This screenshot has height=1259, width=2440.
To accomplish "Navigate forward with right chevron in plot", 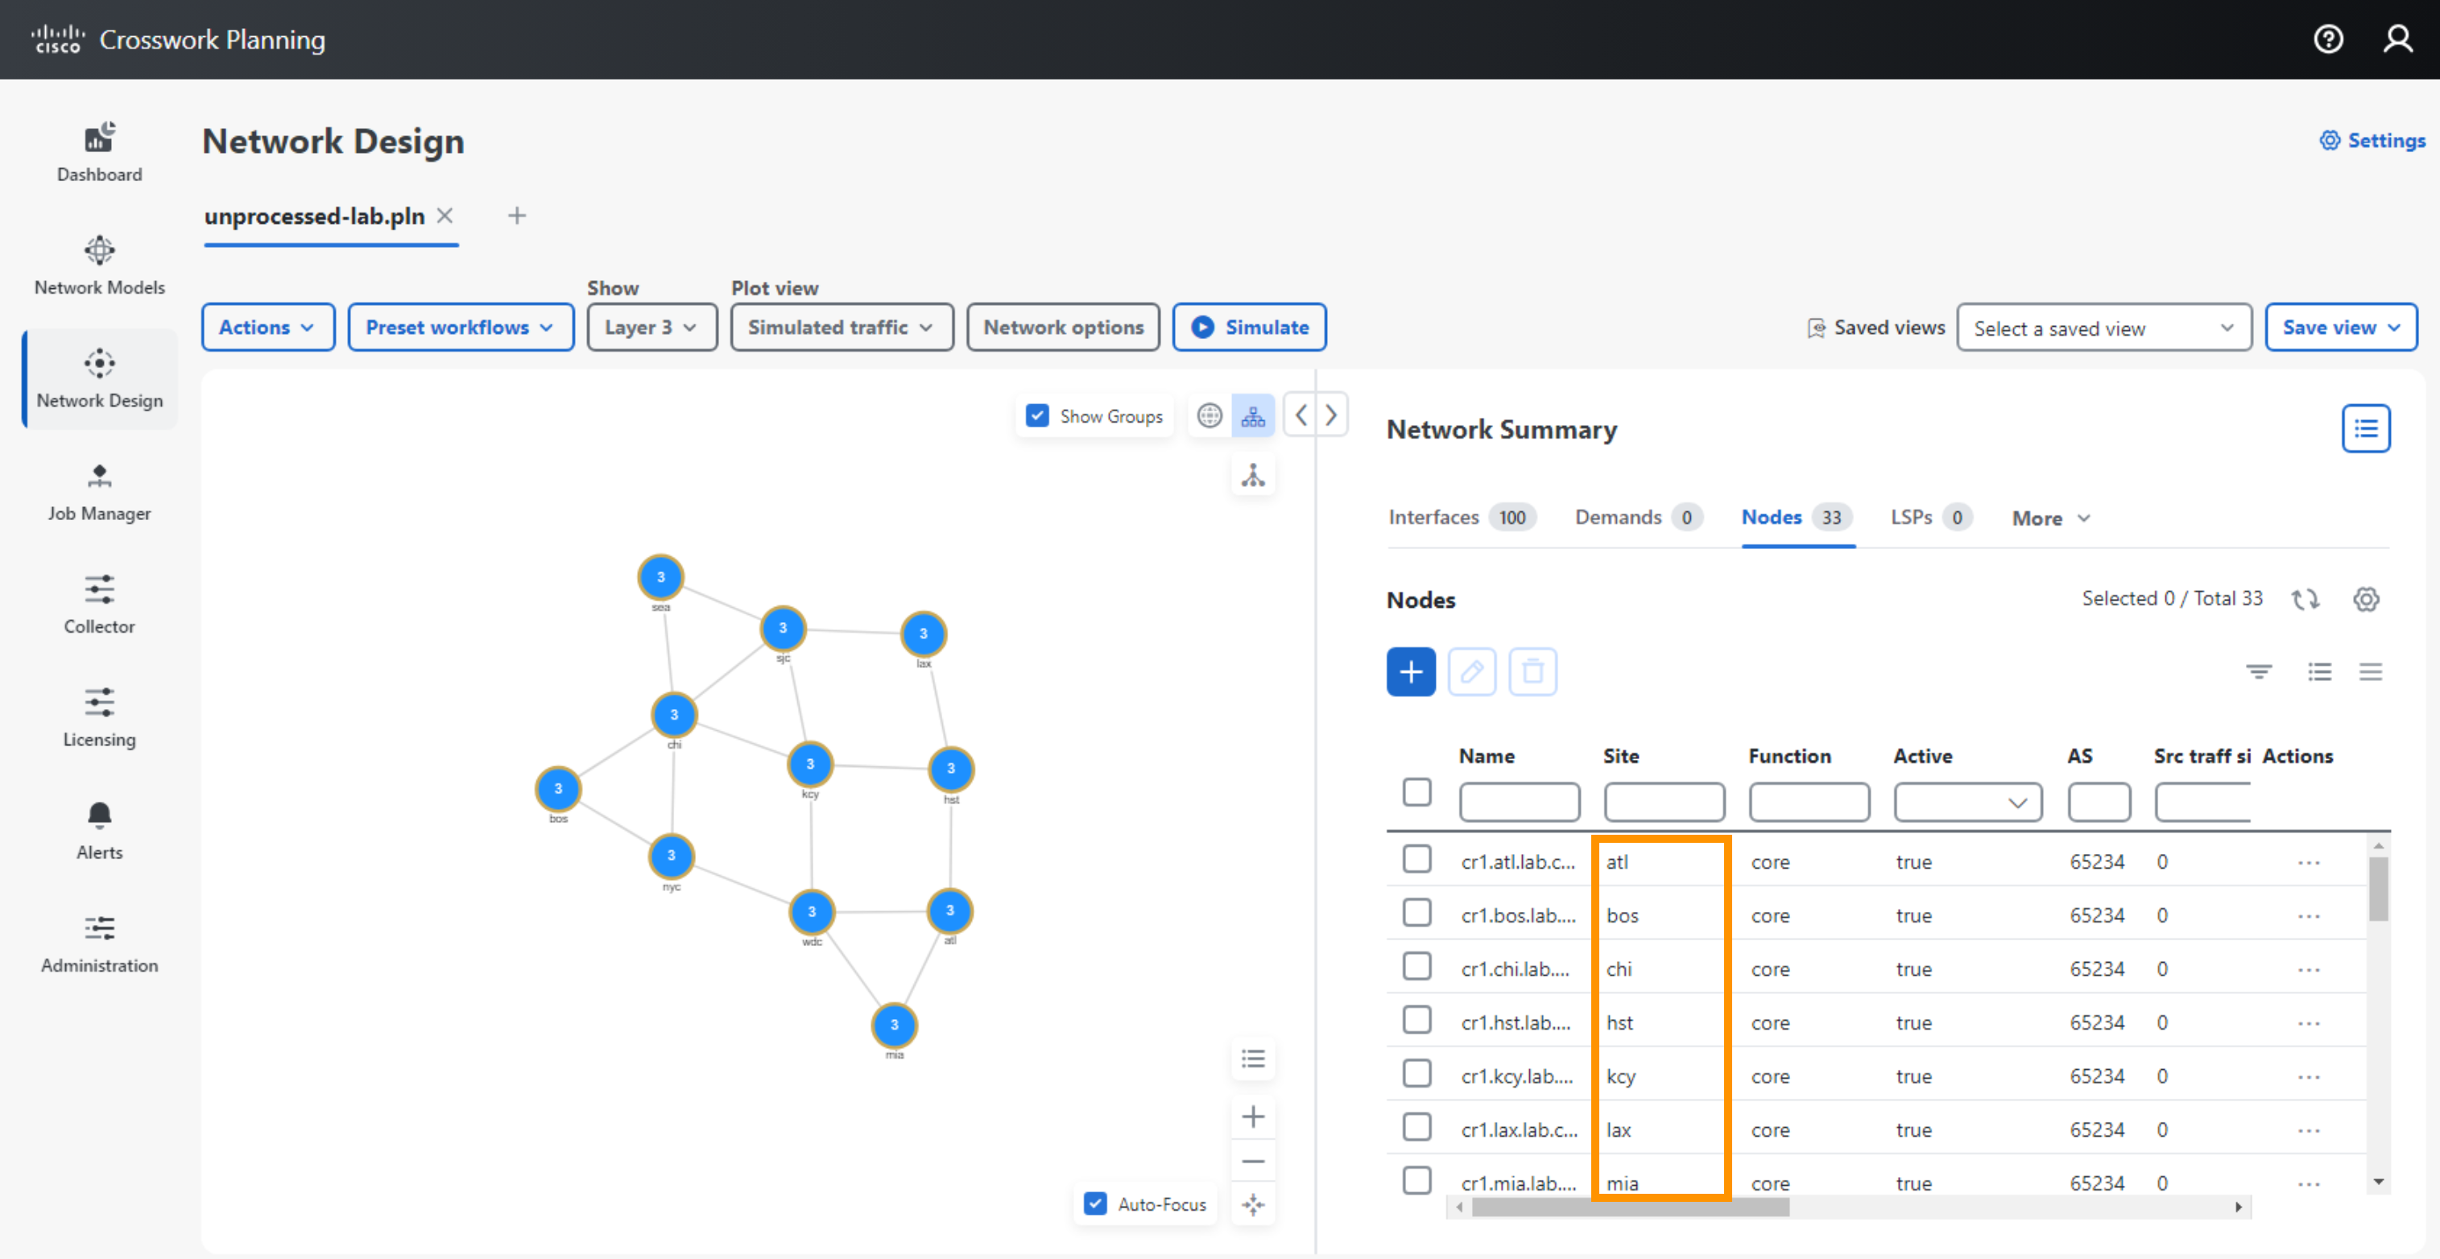I will click(1331, 415).
